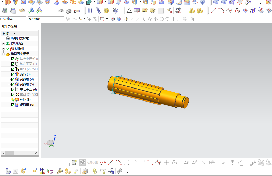This screenshot has height=176, width=272.
Task: Uncheck the 旋转 (3) feature checkbox
Action: pos(13,74)
